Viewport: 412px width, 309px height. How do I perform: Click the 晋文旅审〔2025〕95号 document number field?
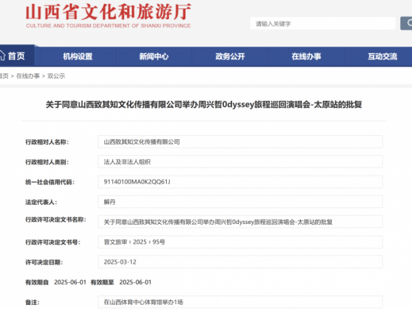(240, 242)
